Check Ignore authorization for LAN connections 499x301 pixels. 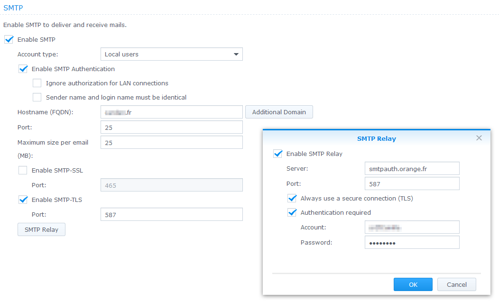pyautogui.click(x=37, y=83)
